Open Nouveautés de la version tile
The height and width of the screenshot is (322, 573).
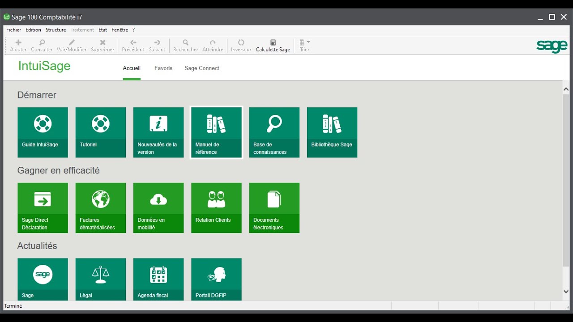tap(158, 132)
